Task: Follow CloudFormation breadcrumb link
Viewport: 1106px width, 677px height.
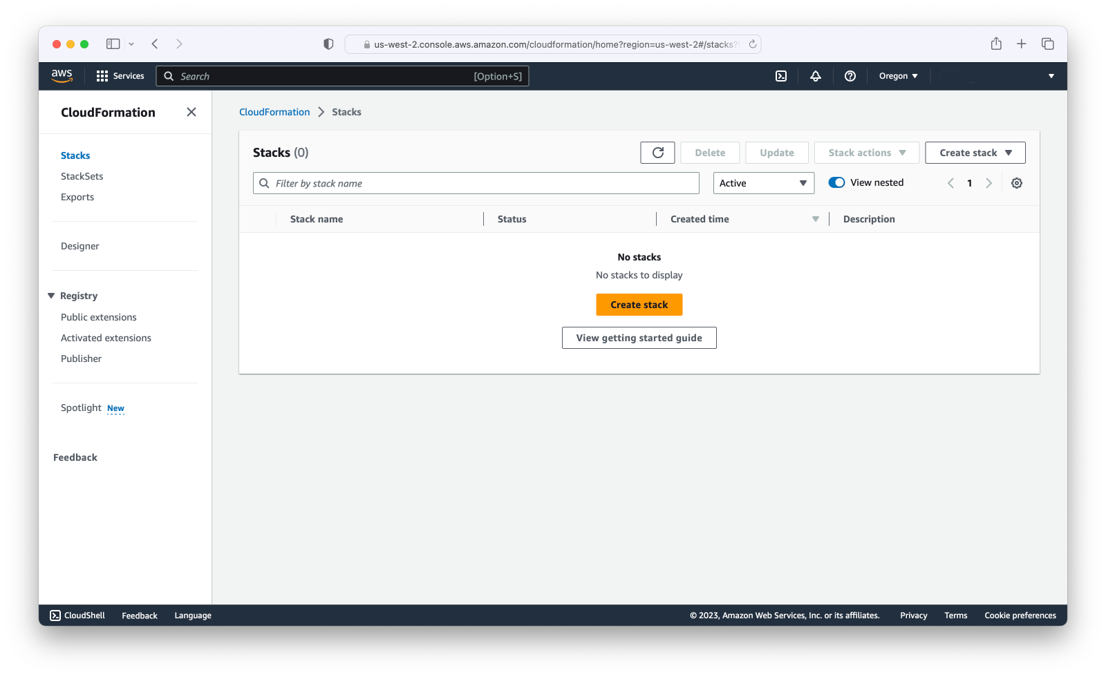Action: click(x=274, y=112)
